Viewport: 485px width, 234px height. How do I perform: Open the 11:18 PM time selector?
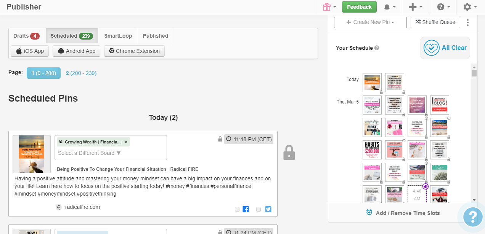[x=249, y=139]
